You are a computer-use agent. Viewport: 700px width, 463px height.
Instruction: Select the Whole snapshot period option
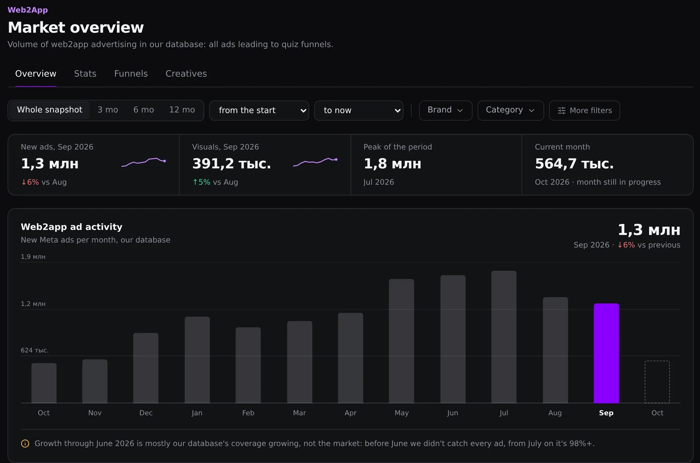(x=50, y=110)
